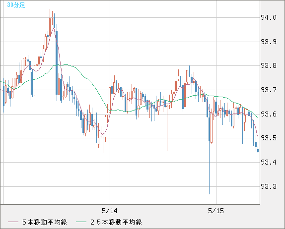Click the 25本移動平均線 legend text
Screen dimensions: 285x229
tap(116, 222)
